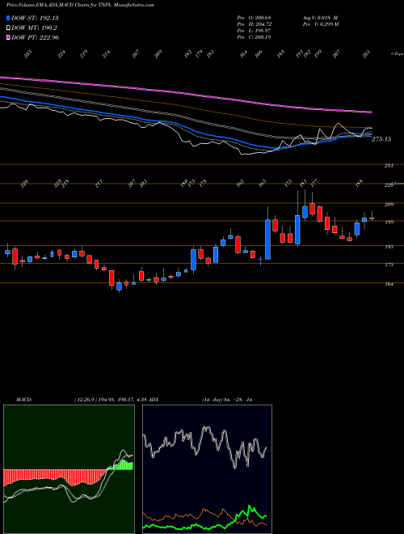Open the ADX indicator chart panel
This screenshot has width=404, height=534.
207,469
